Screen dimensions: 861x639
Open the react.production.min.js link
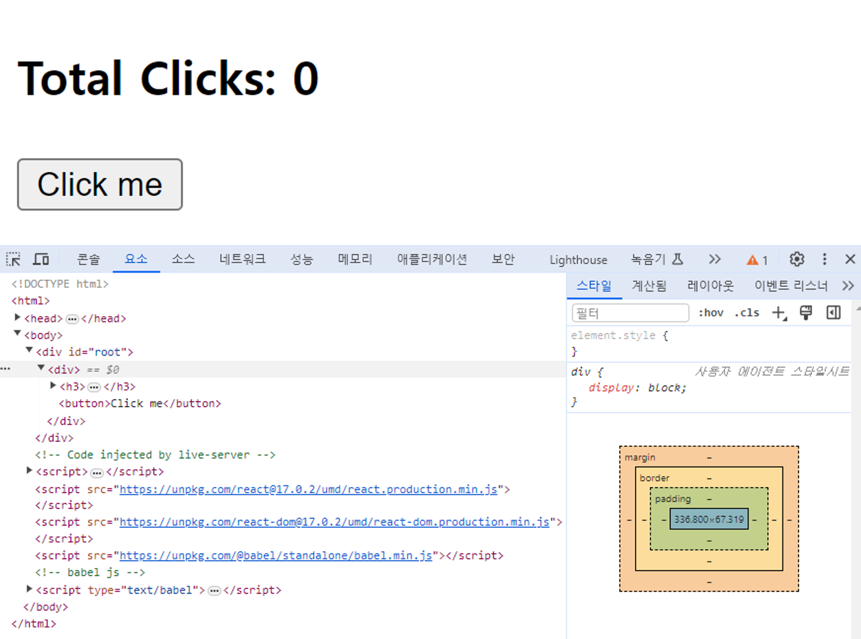coord(308,490)
